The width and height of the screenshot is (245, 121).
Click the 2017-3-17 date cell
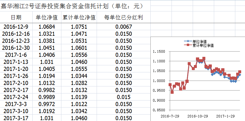16,118
